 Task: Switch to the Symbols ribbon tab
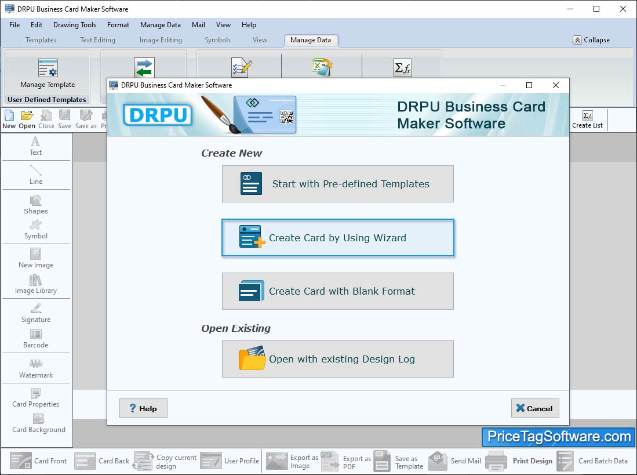[x=217, y=40]
